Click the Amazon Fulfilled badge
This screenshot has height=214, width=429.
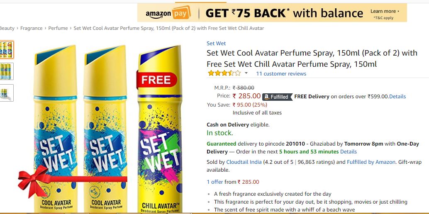click(277, 97)
